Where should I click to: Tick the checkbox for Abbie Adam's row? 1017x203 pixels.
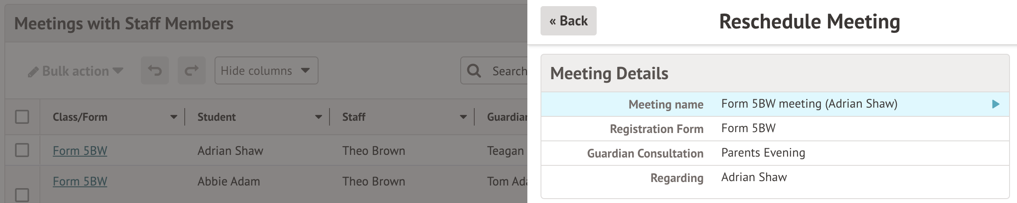[22, 194]
